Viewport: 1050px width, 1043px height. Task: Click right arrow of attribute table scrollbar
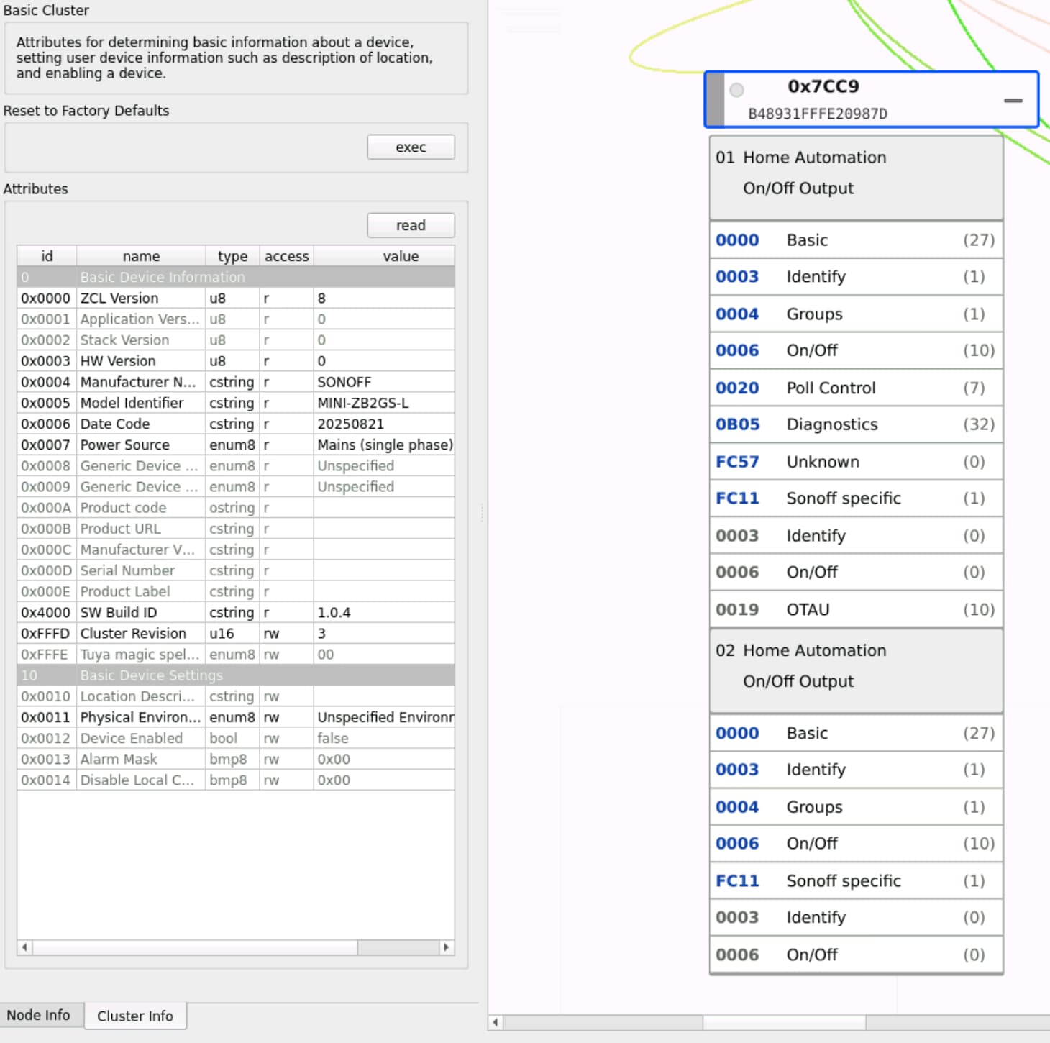coord(446,947)
